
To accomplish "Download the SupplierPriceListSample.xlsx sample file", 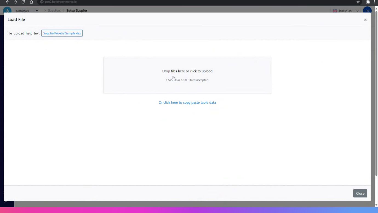I will (x=62, y=33).
